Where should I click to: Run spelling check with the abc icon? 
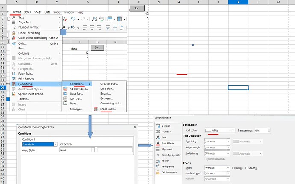tap(101, 19)
